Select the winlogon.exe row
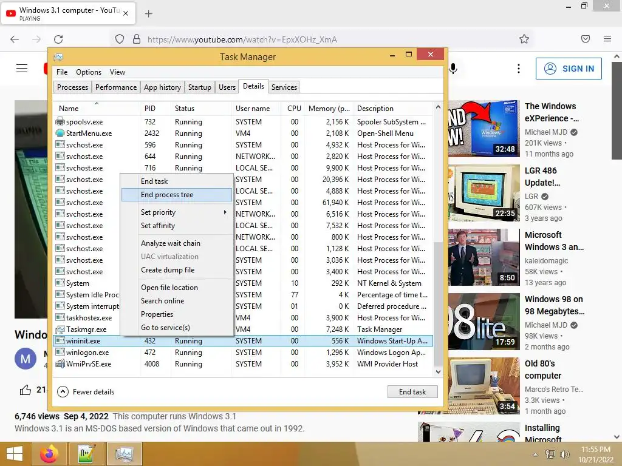The width and height of the screenshot is (622, 466). 242,353
